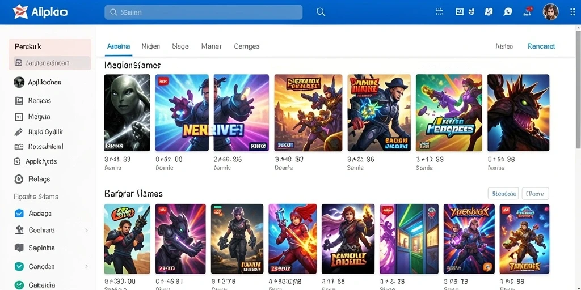Open the green-background purple gunner game thumbnail

point(449,113)
